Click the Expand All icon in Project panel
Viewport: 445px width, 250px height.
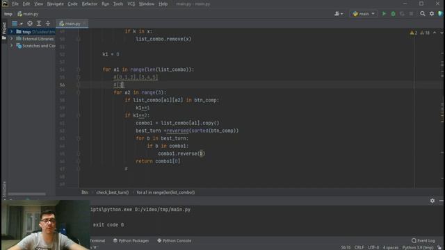[x=39, y=24]
